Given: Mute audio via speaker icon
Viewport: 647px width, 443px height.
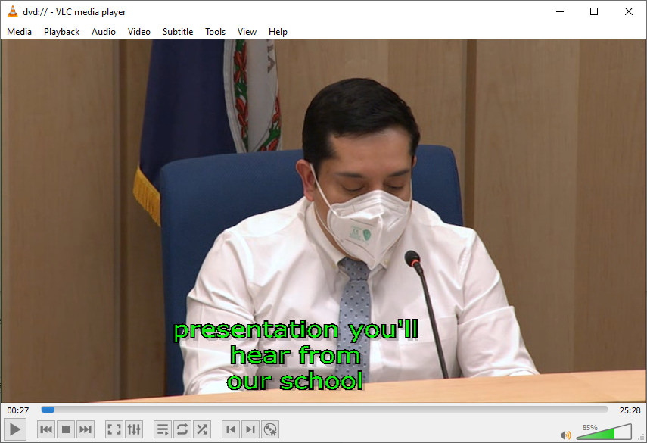Looking at the screenshot, I should 566,435.
